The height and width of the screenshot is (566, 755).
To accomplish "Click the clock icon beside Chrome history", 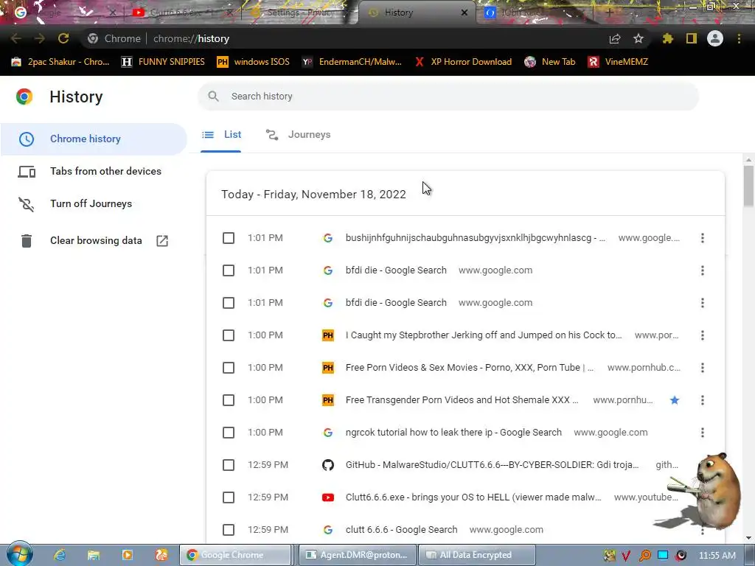I will point(27,139).
